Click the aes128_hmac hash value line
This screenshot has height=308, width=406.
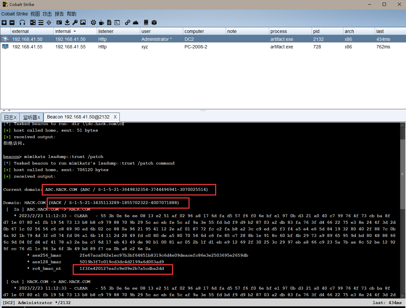(x=122, y=262)
